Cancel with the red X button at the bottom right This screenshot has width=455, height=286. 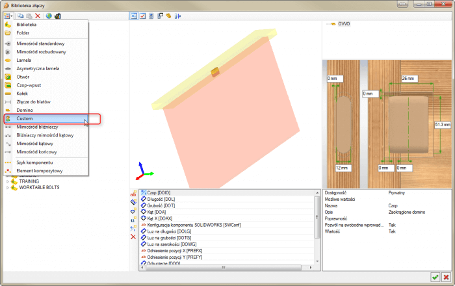[x=446, y=277]
